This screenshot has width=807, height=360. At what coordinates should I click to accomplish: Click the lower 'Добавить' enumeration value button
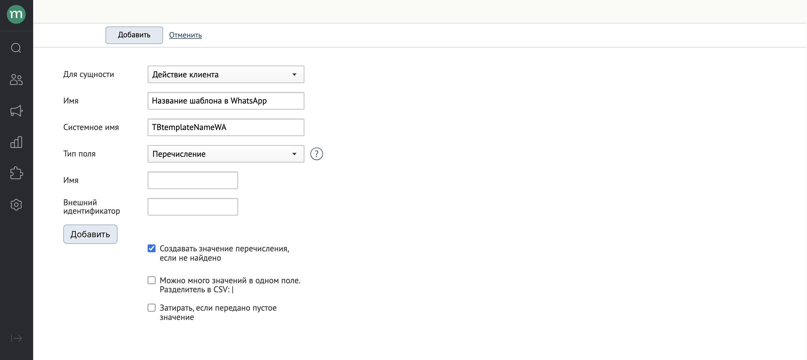(90, 234)
